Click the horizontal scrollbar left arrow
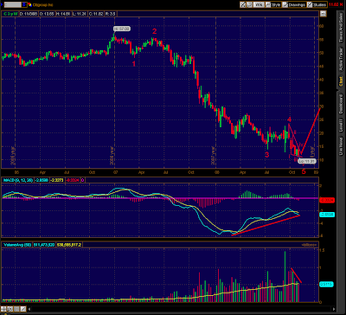Viewport: 346px width, 315px height. click(30, 309)
